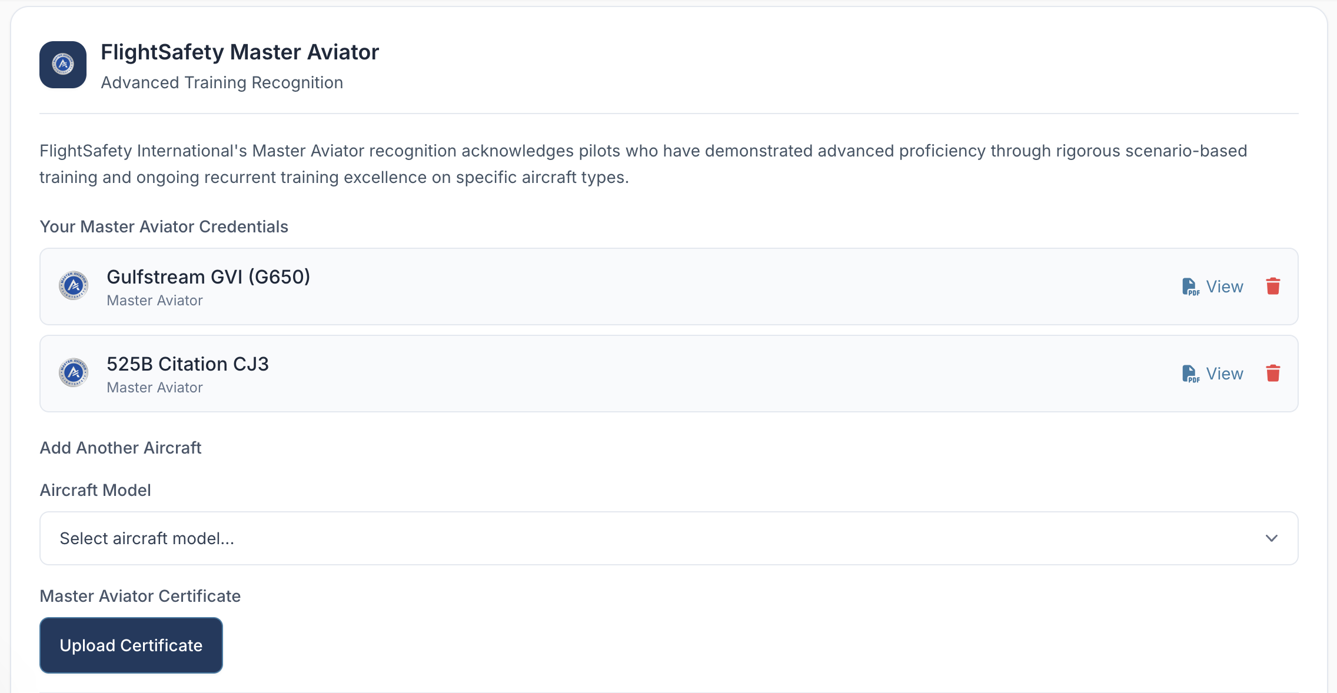Image resolution: width=1337 pixels, height=693 pixels.
Task: View the Gulfstream GVI certificate
Action: tap(1213, 286)
